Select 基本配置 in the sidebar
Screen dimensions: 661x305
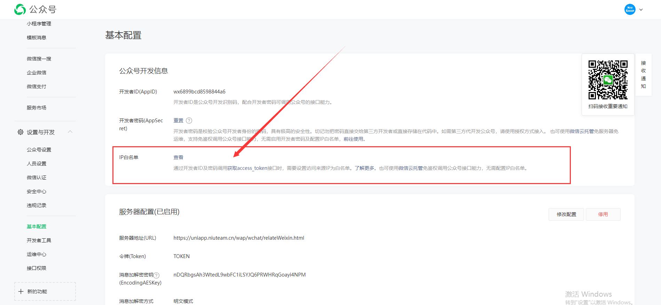tap(37, 226)
